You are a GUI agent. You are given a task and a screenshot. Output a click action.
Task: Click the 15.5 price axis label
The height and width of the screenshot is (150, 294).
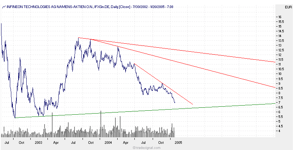point(282,22)
